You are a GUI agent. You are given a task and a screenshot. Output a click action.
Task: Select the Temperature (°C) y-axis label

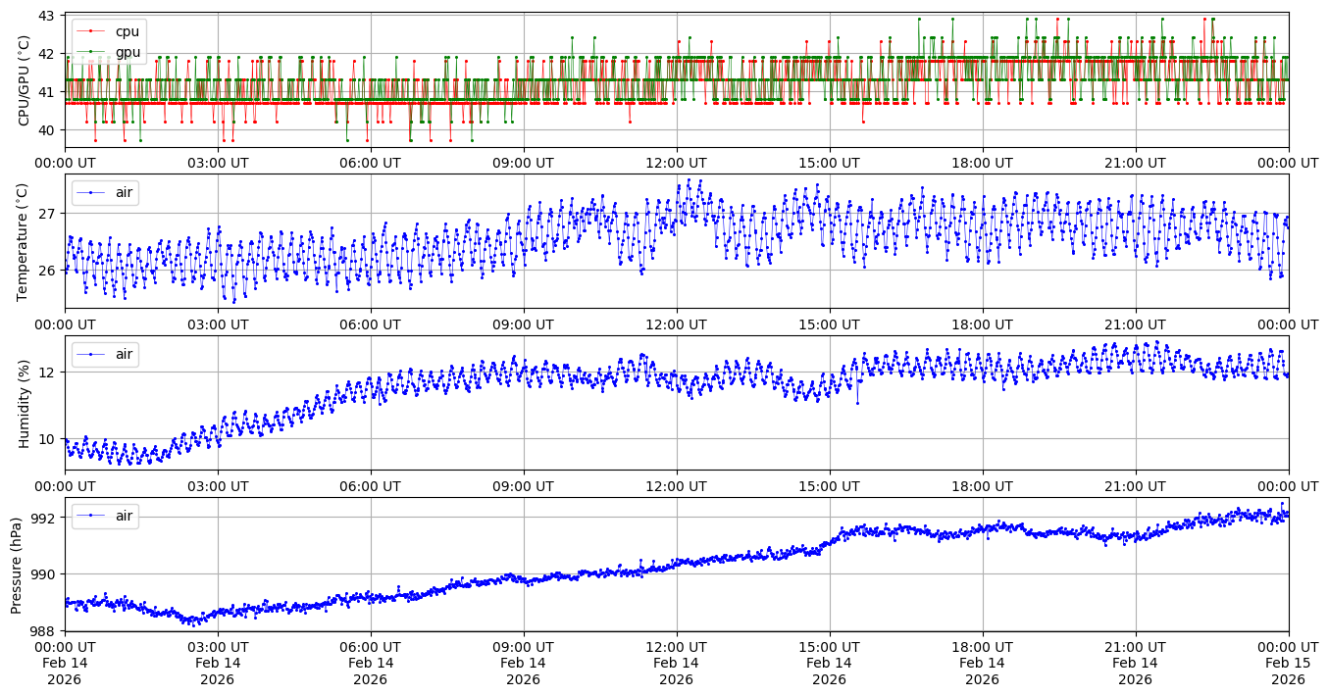(25, 241)
